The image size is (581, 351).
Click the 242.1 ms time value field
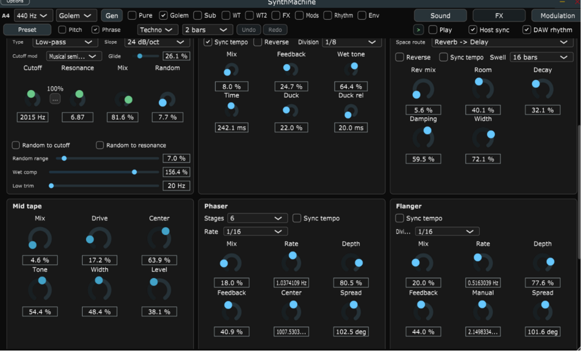[232, 127]
